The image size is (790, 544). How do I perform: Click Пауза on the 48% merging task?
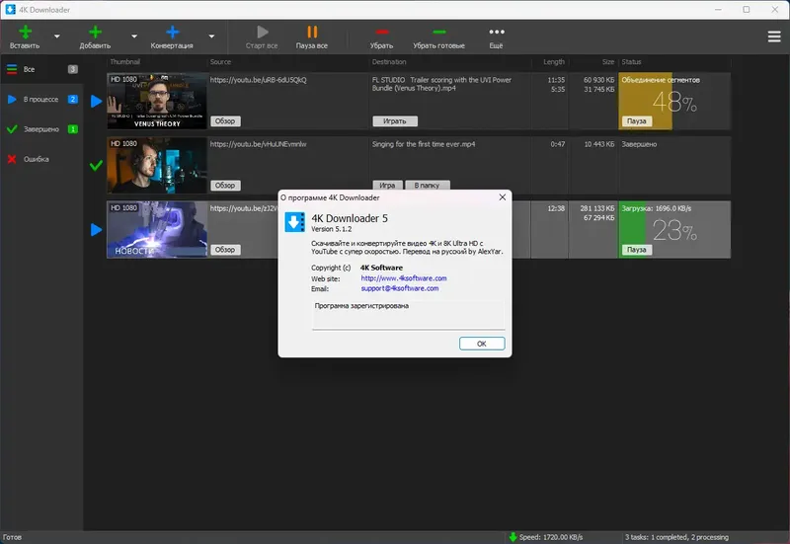pos(636,120)
